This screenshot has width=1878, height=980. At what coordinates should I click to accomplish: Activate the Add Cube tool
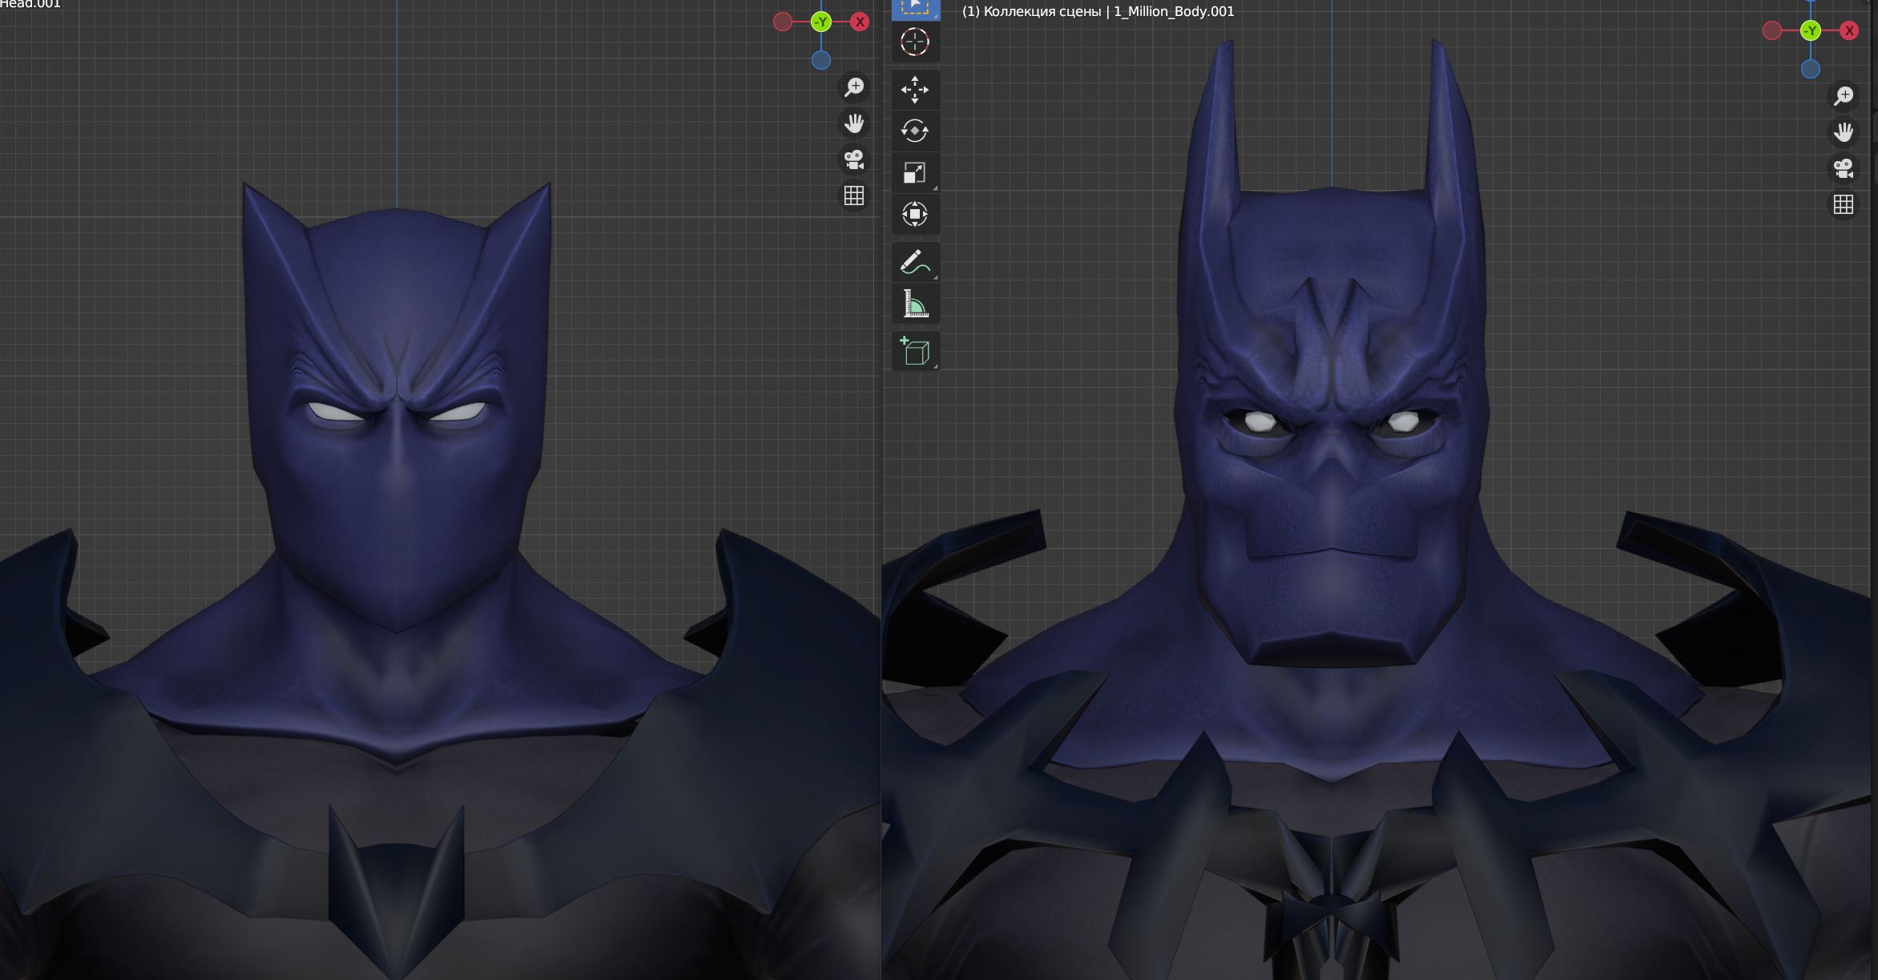916,350
